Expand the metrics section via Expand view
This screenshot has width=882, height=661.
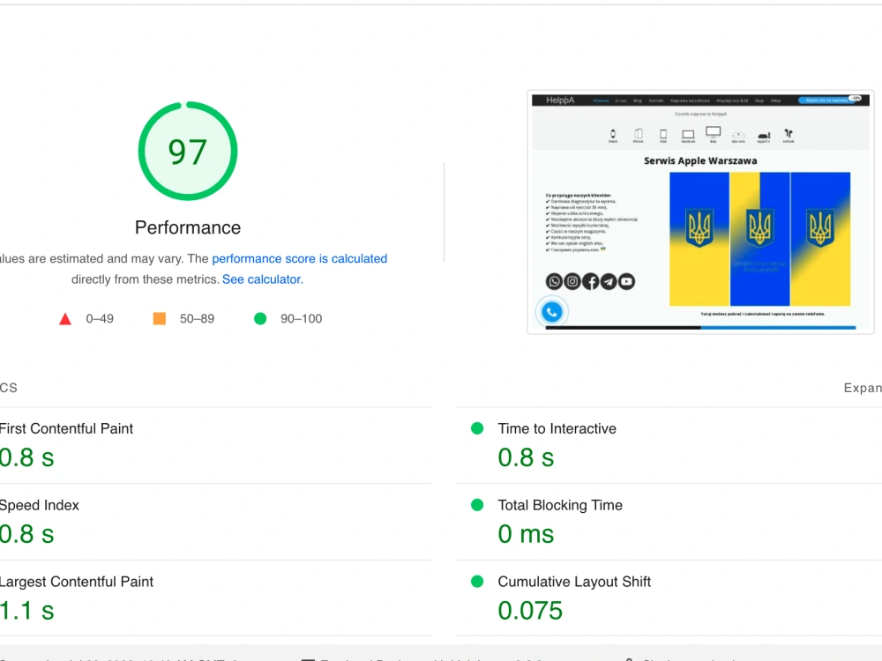863,388
